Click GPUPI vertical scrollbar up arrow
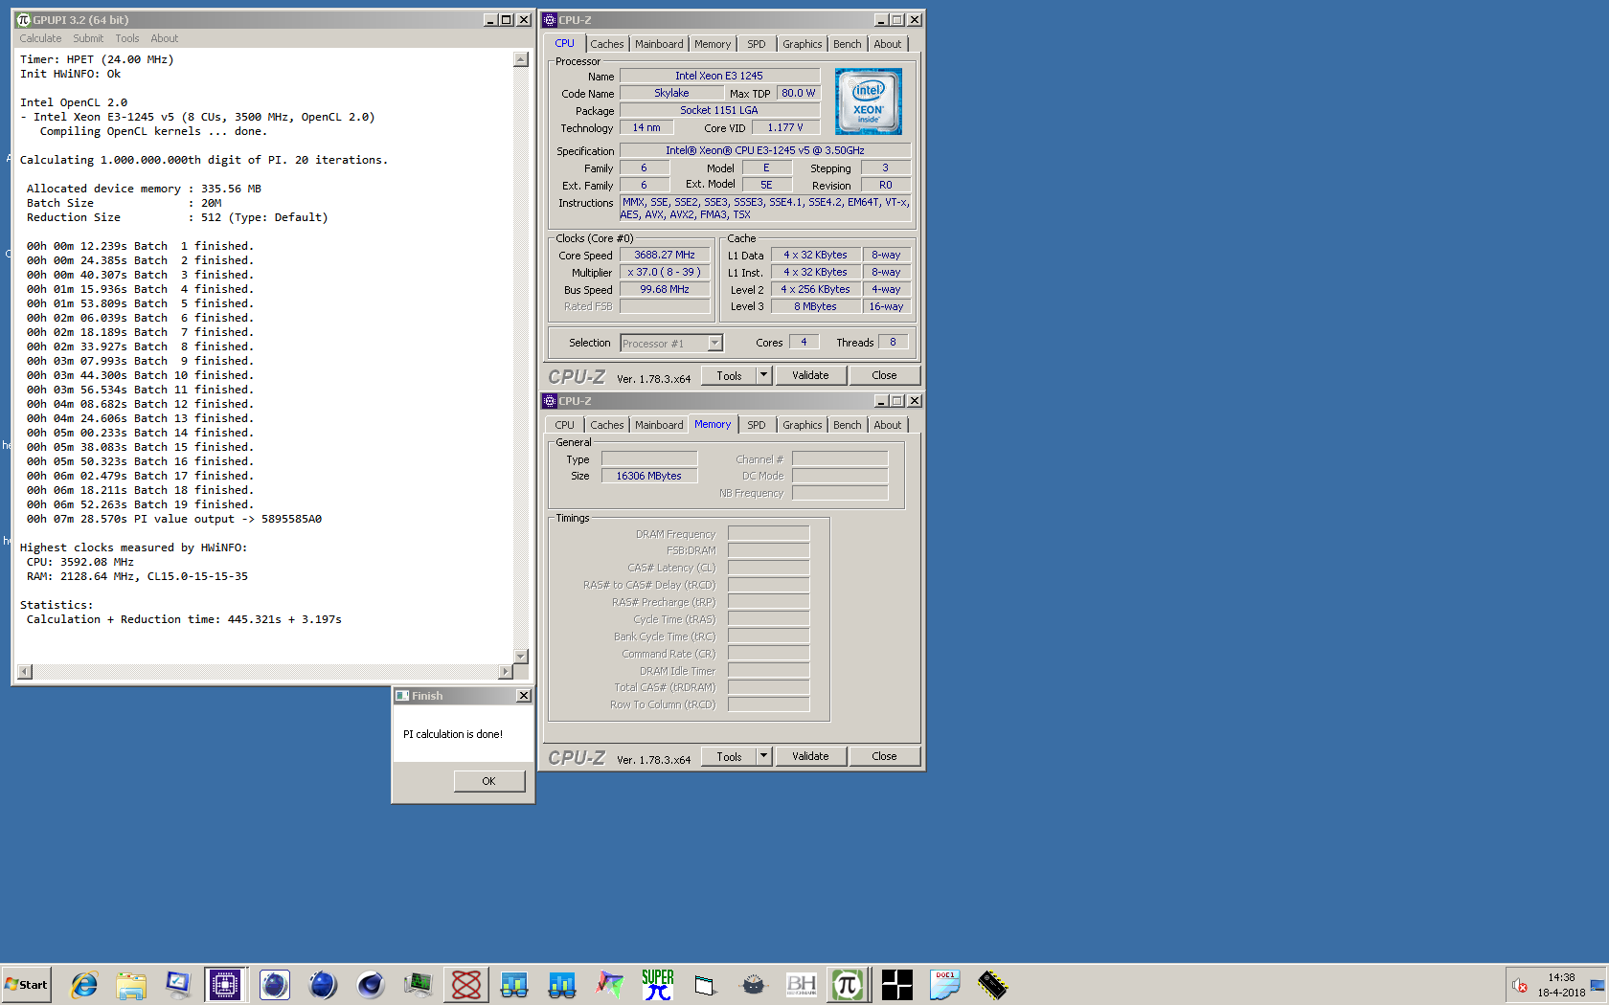 [x=521, y=59]
